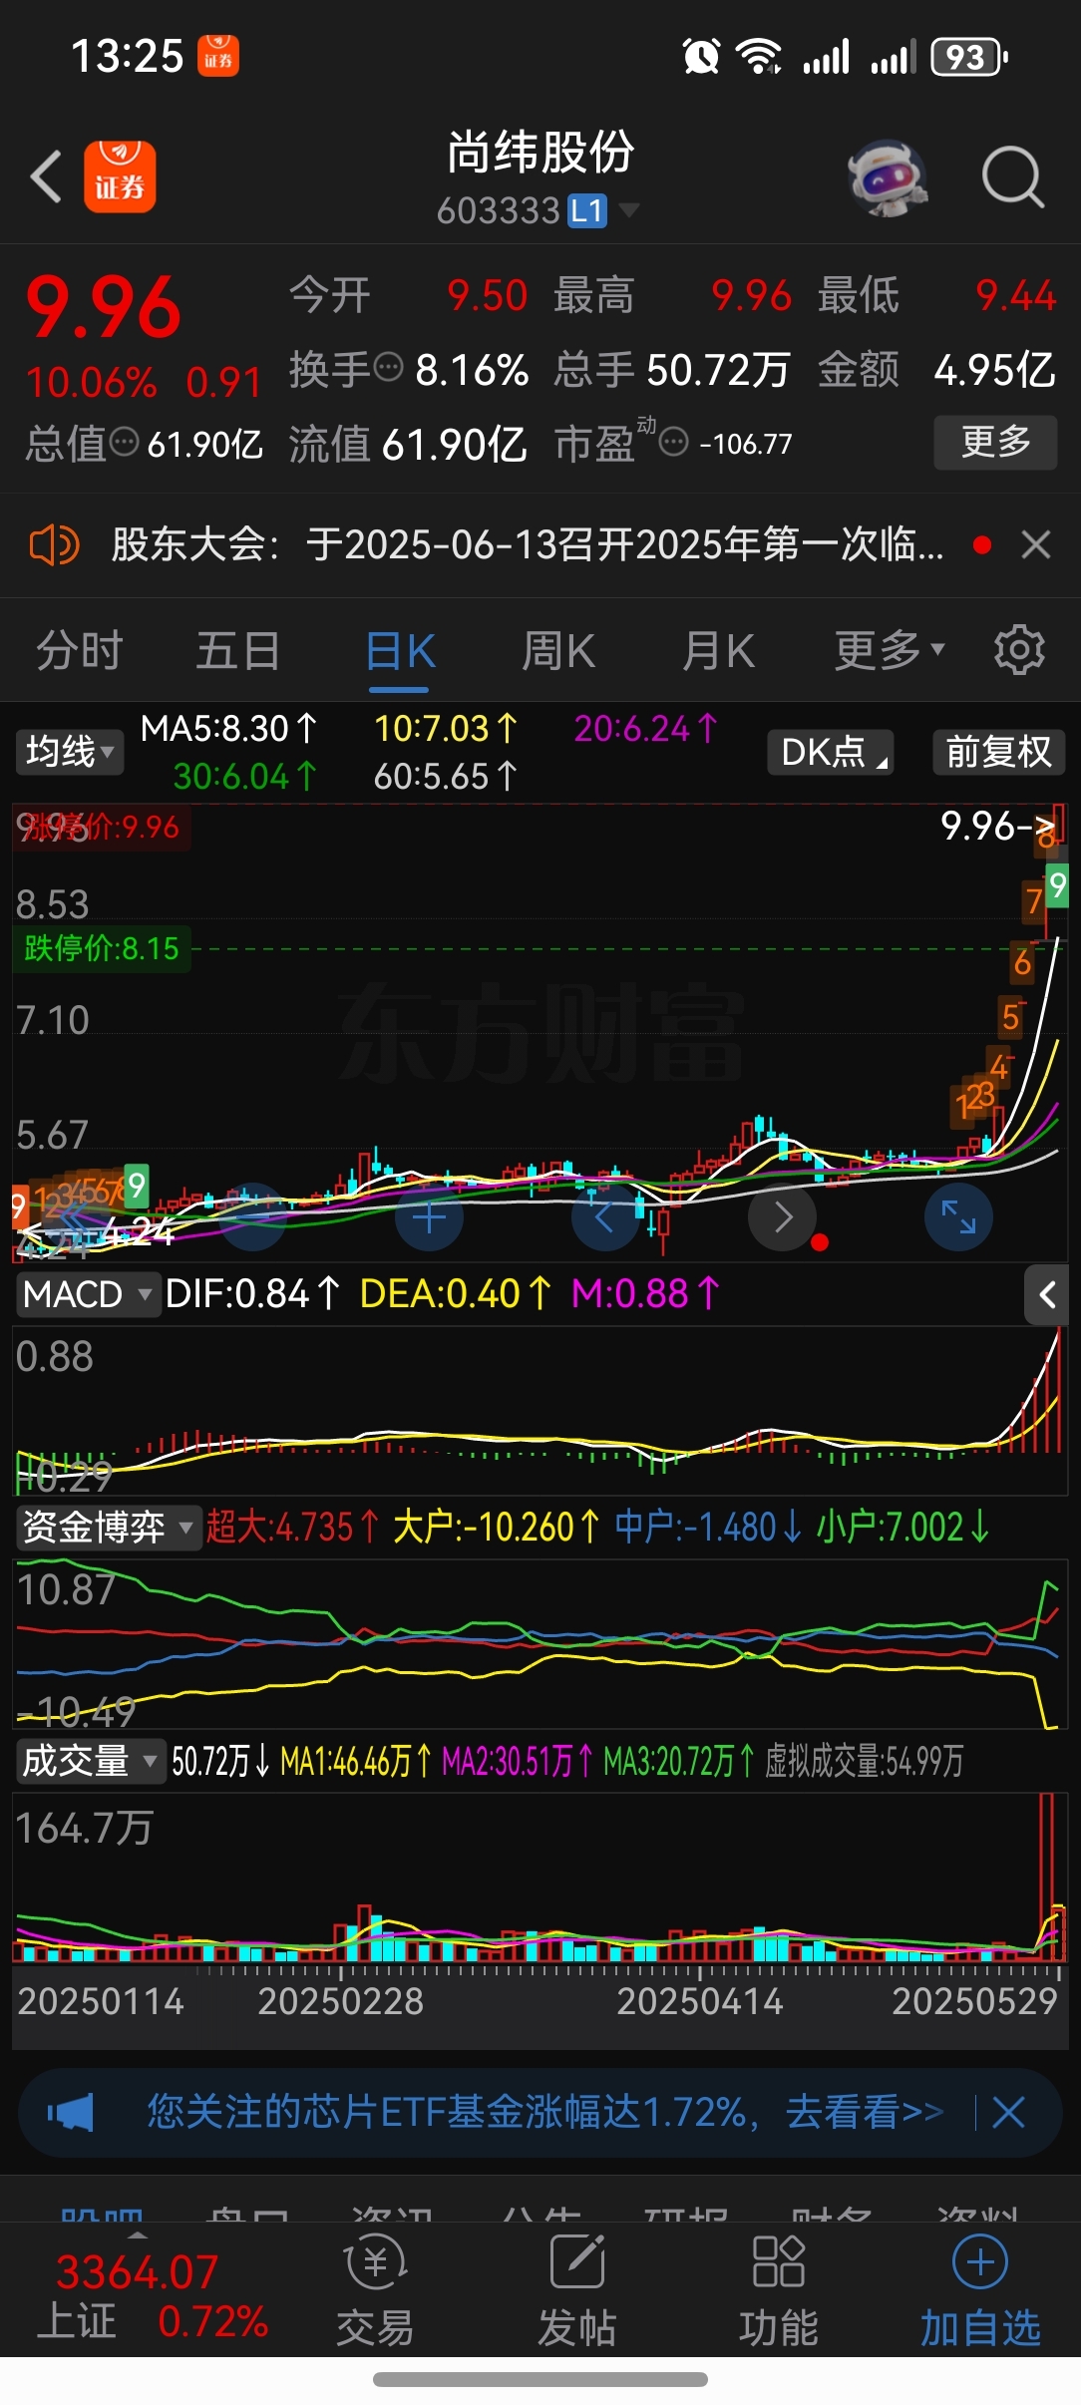Switch to 月K tab
This screenshot has height=2405, width=1081.
pos(718,650)
